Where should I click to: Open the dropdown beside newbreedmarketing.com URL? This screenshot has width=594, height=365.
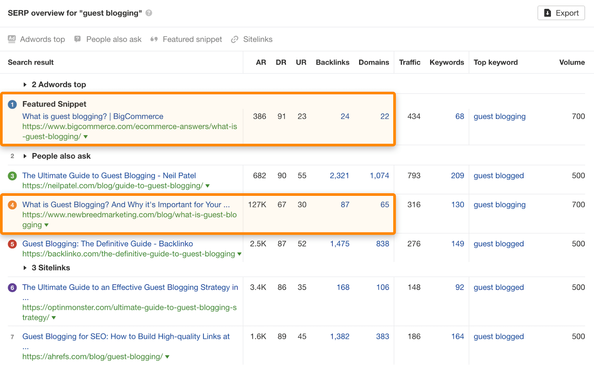(47, 225)
